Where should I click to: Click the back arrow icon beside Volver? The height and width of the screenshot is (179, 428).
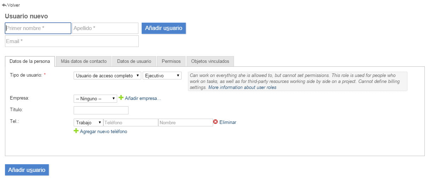(4, 5)
